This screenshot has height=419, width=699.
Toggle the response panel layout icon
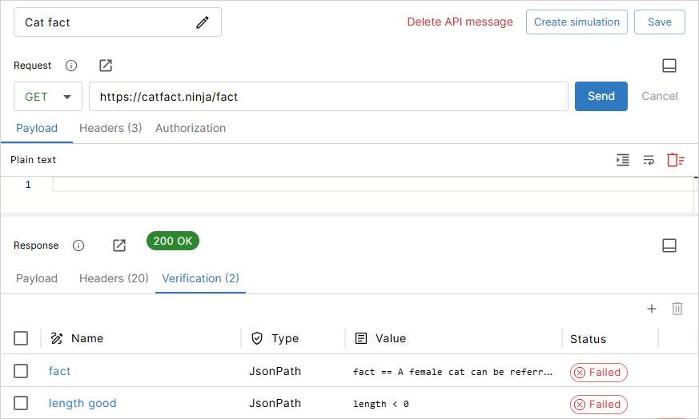pos(669,245)
